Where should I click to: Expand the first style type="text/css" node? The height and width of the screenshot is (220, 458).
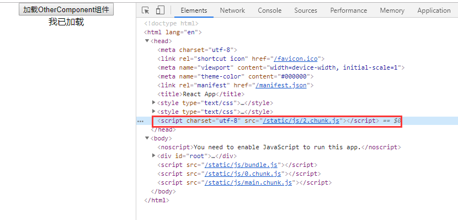coord(154,103)
